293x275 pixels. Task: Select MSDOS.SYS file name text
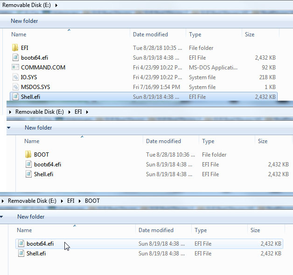coord(35,87)
